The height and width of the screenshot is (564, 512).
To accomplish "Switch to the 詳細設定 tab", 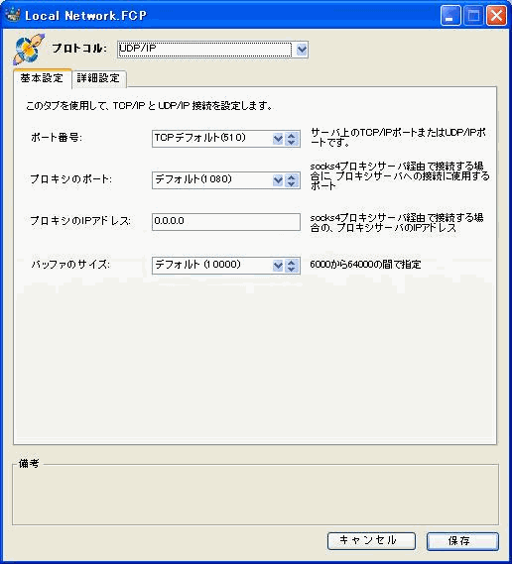I will [x=98, y=78].
